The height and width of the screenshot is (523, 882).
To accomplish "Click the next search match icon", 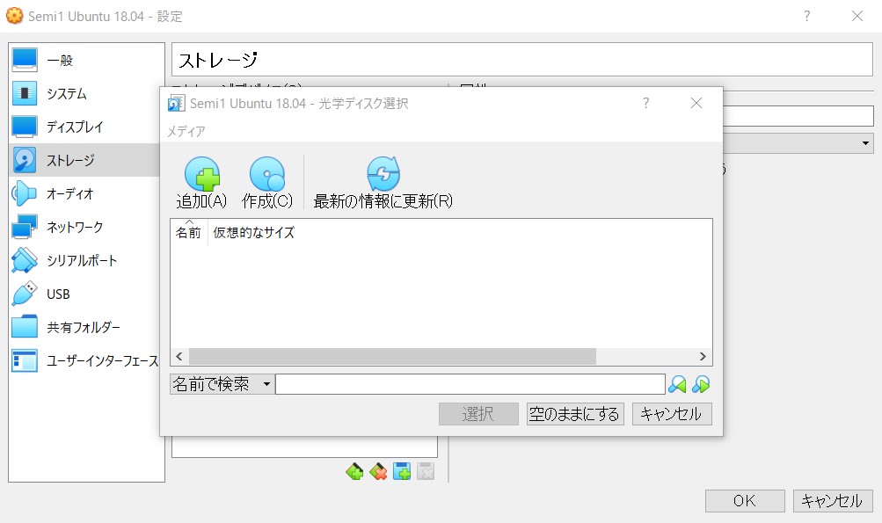I will 701,385.
